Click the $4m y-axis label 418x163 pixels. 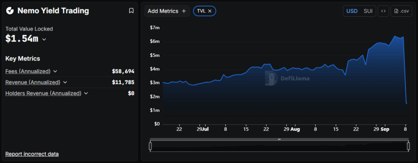[x=155, y=69]
